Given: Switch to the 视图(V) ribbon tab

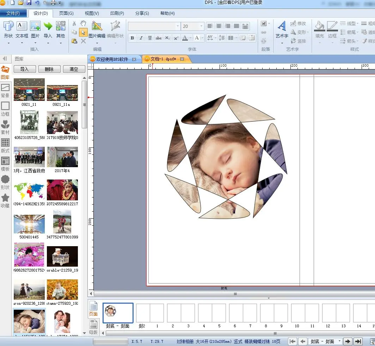Looking at the screenshot, I should (92, 13).
